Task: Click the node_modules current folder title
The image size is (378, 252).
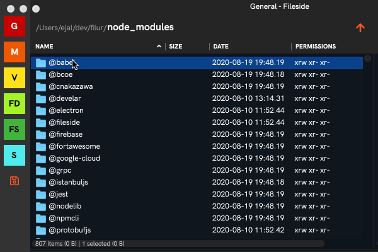Action: [x=140, y=27]
